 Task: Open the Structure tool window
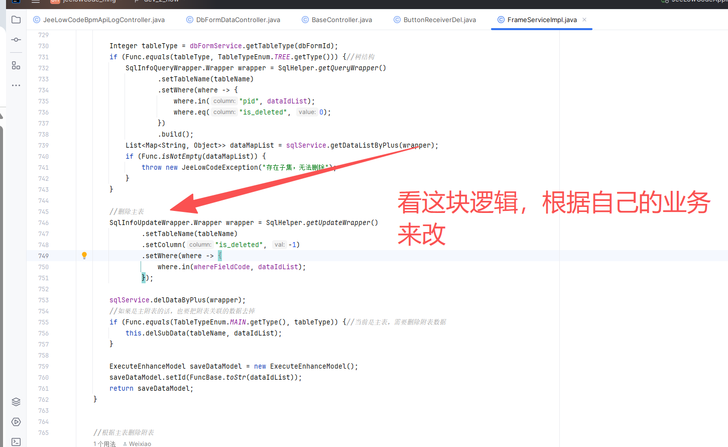click(16, 65)
